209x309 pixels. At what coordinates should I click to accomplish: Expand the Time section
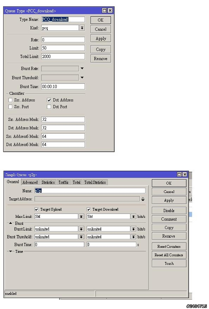tap(11, 251)
